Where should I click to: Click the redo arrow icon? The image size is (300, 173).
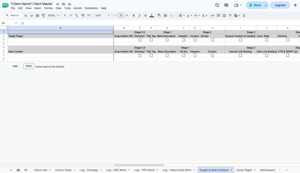tap(32, 16)
